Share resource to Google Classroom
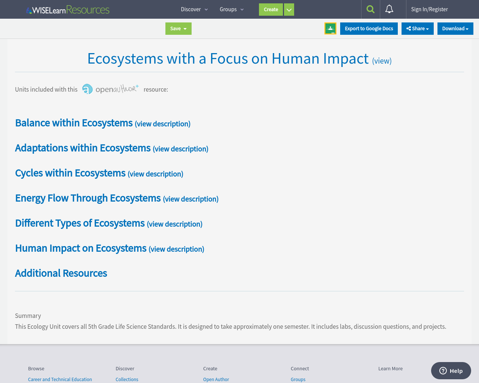Screen dimensions: 479x383 coord(330,28)
